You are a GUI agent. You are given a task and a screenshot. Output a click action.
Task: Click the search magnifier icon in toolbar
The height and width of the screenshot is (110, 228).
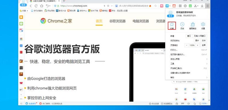pyautogui.click(x=156, y=6)
